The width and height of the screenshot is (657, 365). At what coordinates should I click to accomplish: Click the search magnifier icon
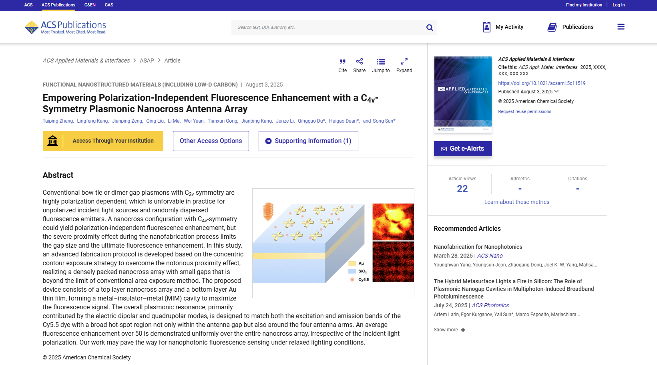coord(430,28)
